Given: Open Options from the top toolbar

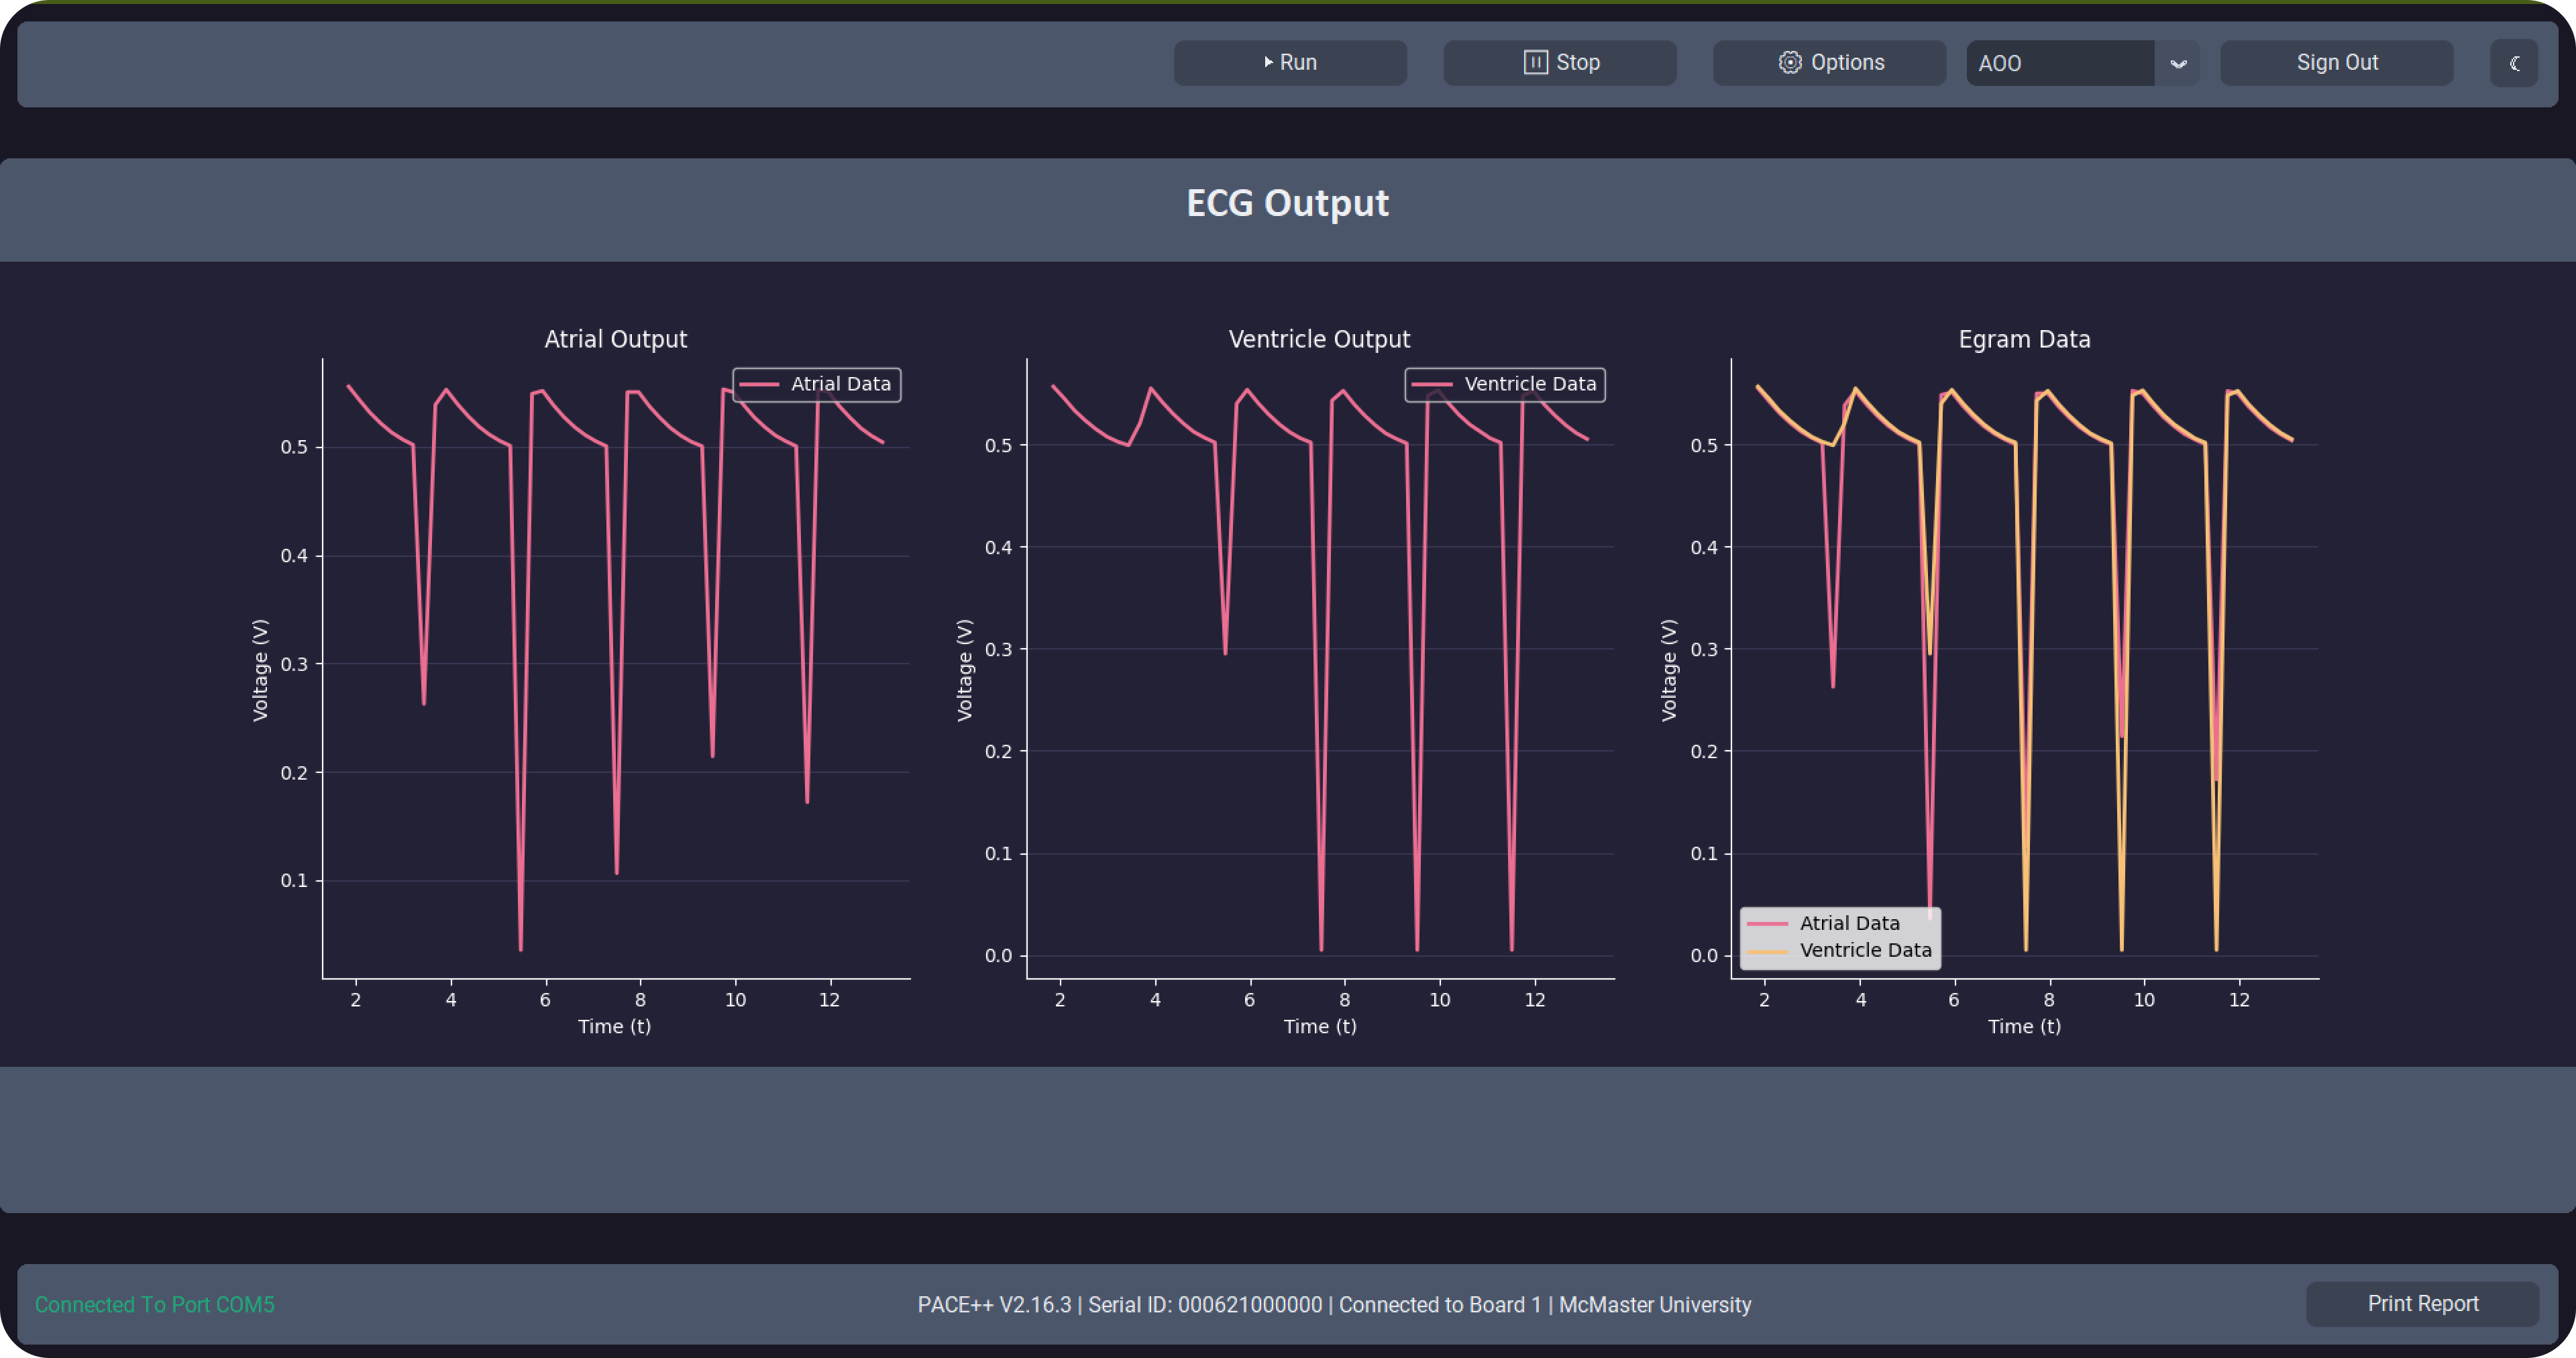Looking at the screenshot, I should click(1829, 62).
